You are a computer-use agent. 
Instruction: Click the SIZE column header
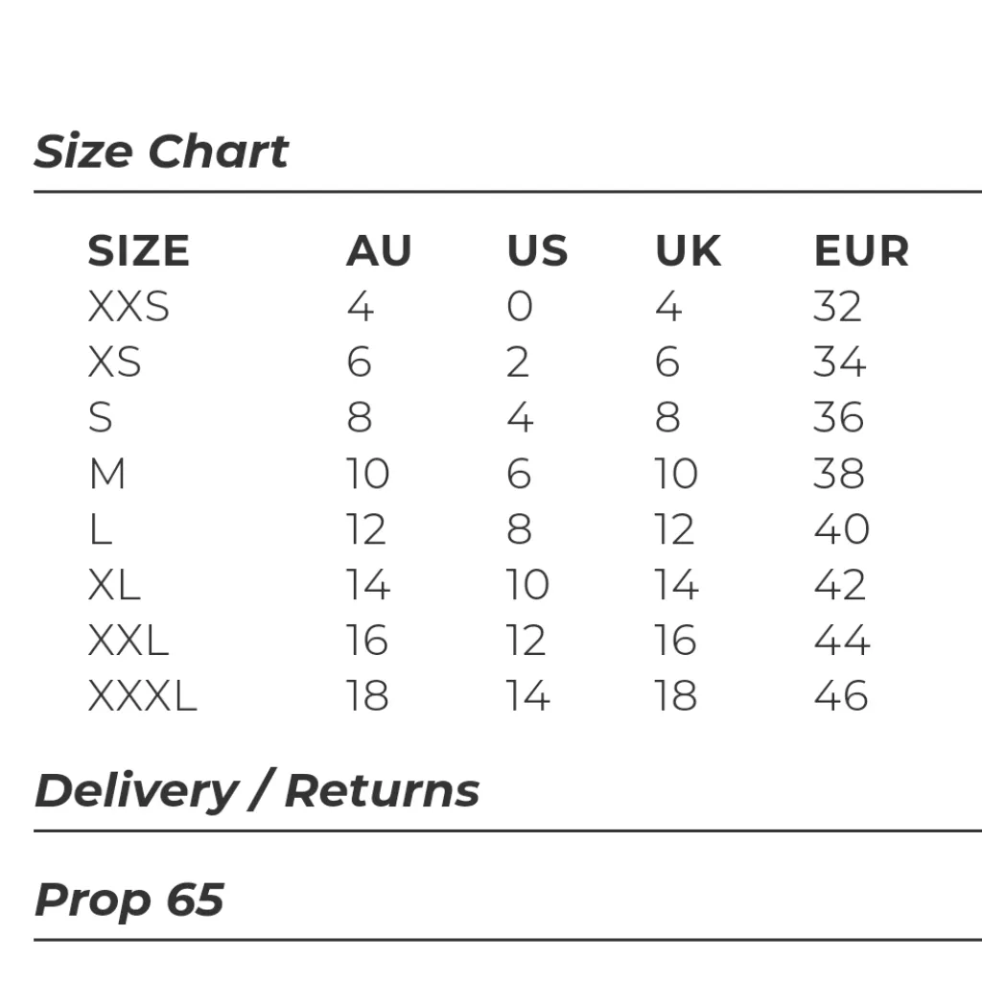click(x=139, y=251)
